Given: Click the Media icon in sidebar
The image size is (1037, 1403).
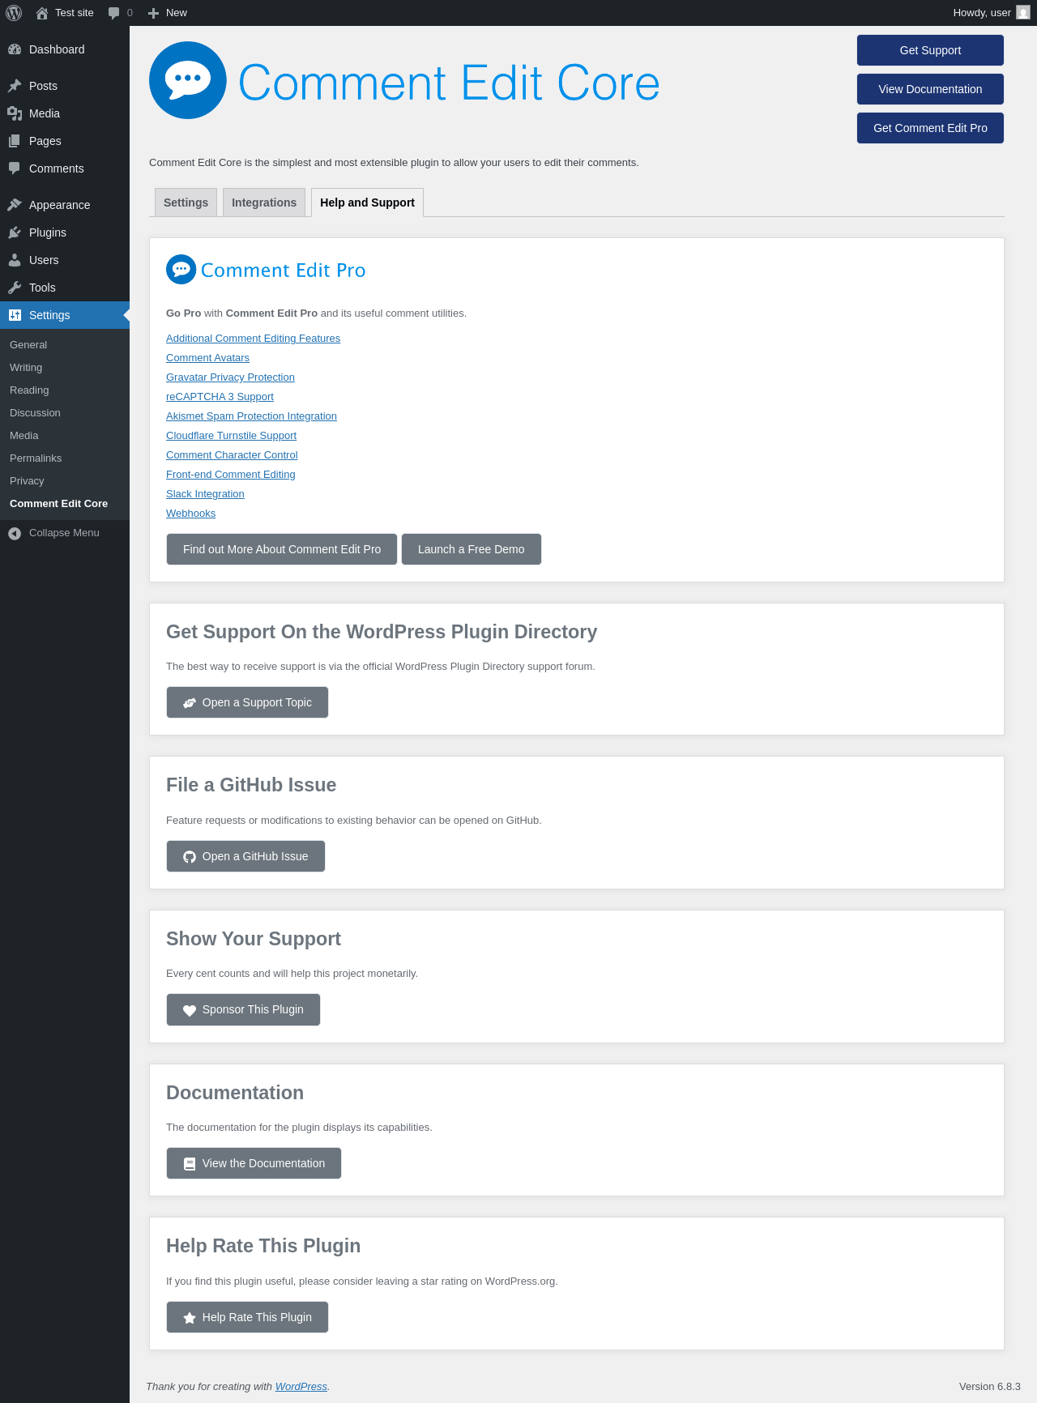Looking at the screenshot, I should [x=15, y=113].
